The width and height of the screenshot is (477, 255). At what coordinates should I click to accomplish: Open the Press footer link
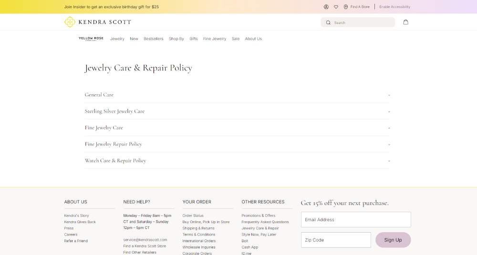pyautogui.click(x=69, y=228)
